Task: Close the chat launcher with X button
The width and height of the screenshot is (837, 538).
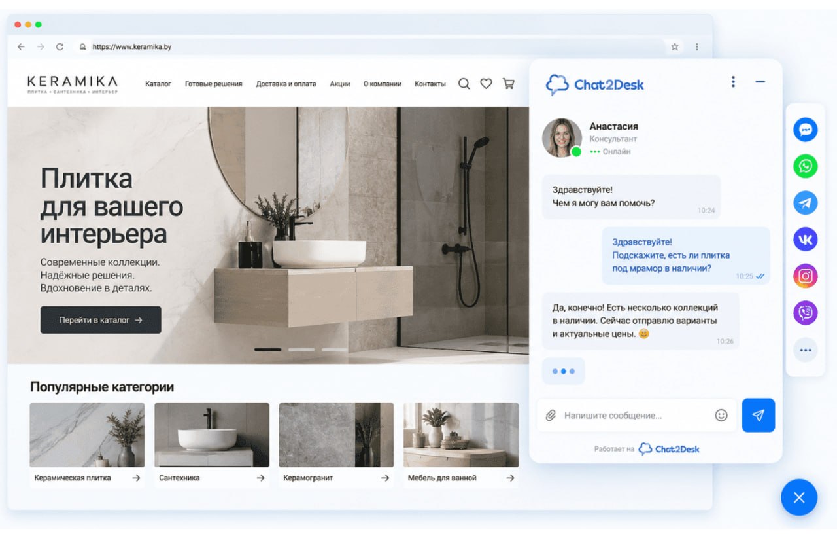Action: (799, 497)
